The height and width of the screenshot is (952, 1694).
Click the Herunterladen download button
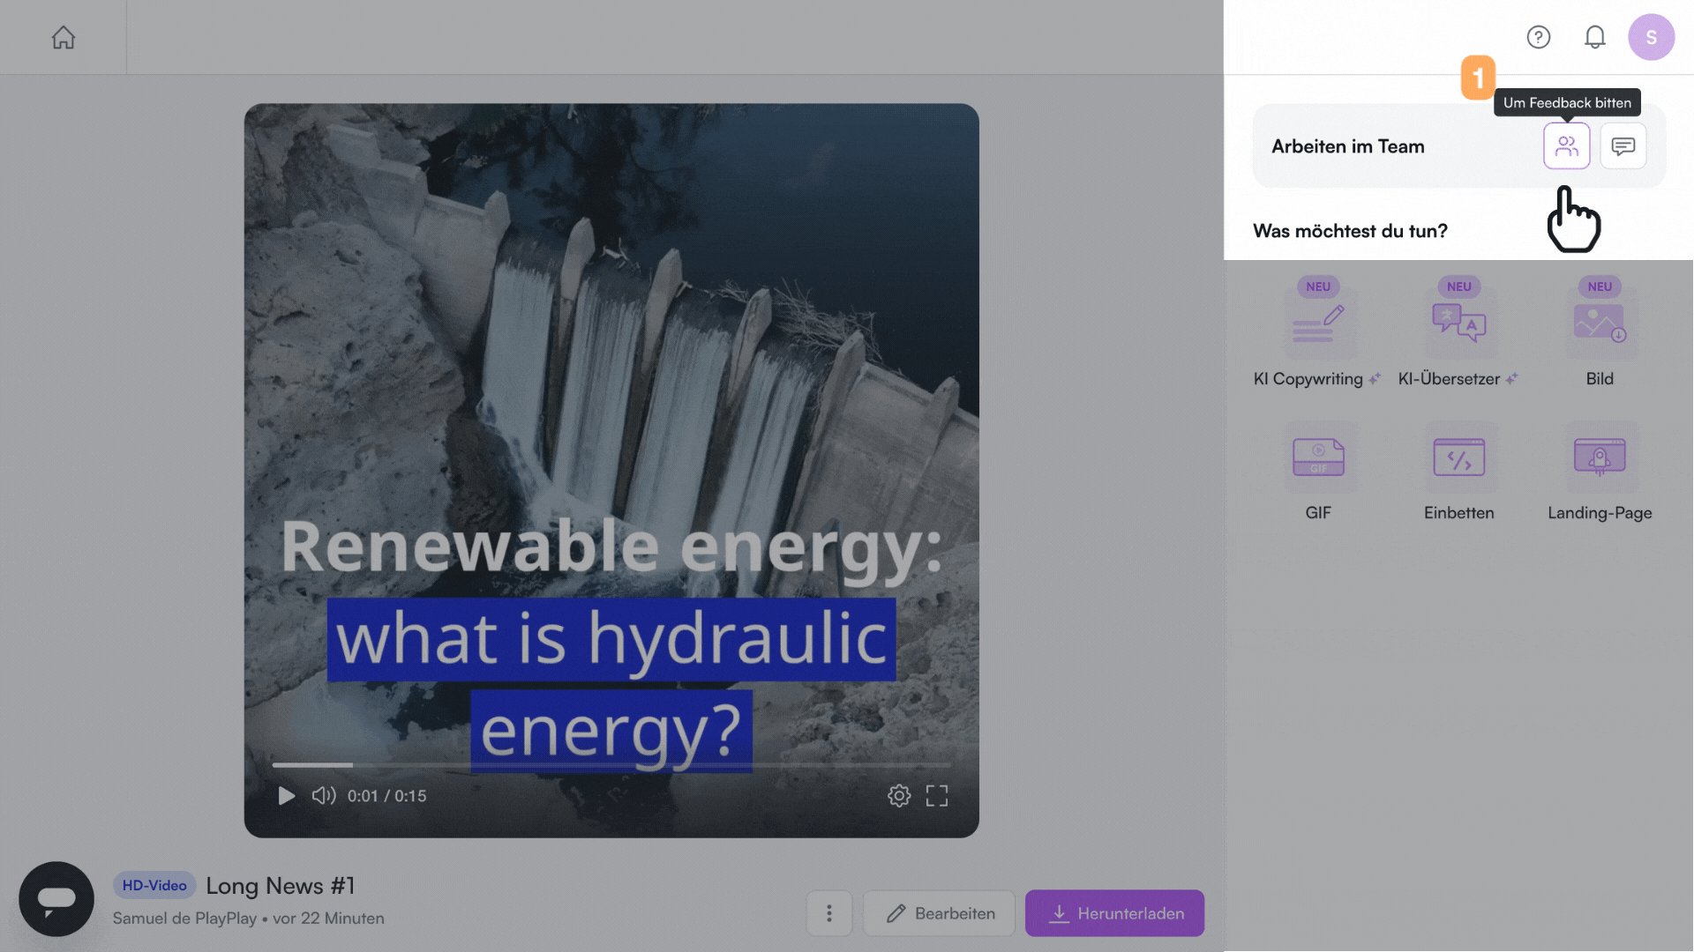pyautogui.click(x=1114, y=913)
